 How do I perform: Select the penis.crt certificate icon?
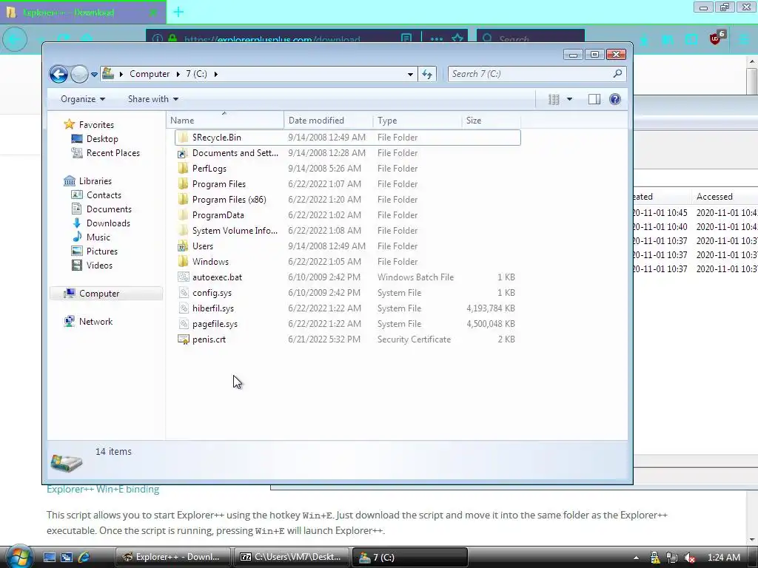click(x=183, y=339)
